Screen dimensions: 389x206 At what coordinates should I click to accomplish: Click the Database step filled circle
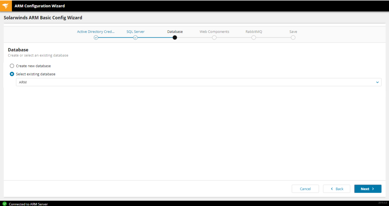click(175, 38)
